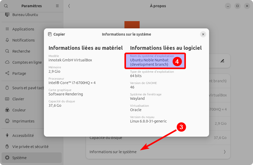Click the Couleur icon in sidebar
Image resolution: width=253 pixels, height=165 pixels.
[x=7, y=110]
